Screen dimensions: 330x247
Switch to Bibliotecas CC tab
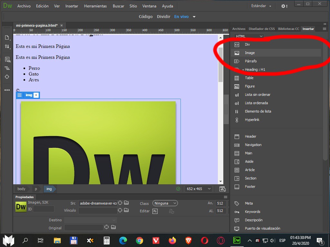pos(288,29)
